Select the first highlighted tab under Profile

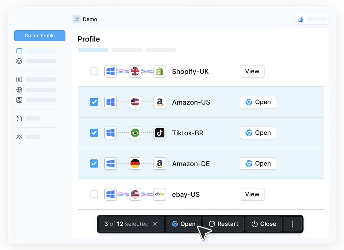[x=93, y=50]
